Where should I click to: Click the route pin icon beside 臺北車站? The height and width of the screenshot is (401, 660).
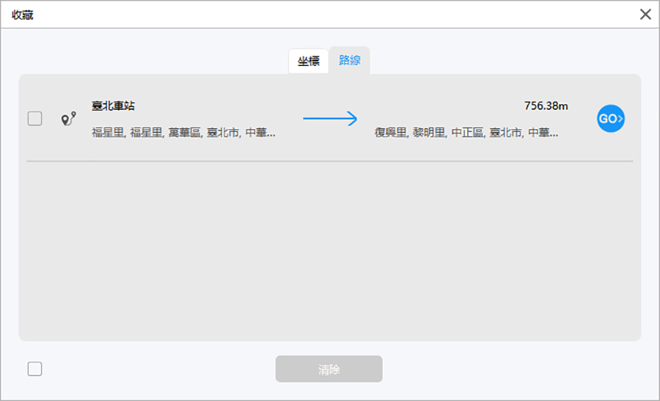(69, 119)
